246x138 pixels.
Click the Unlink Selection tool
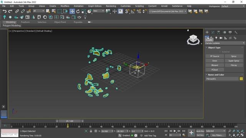(x=23, y=11)
